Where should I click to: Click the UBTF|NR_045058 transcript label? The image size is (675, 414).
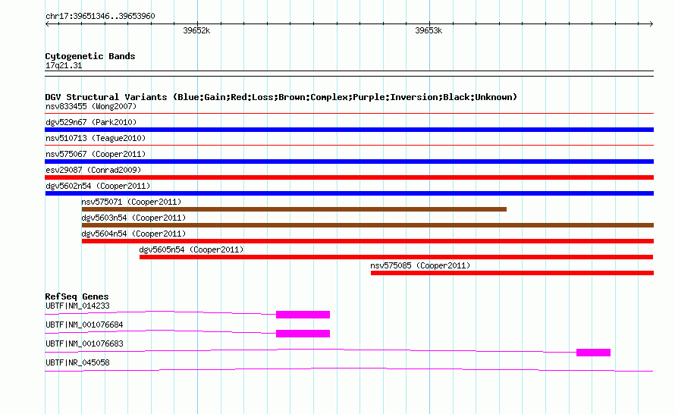(x=77, y=362)
